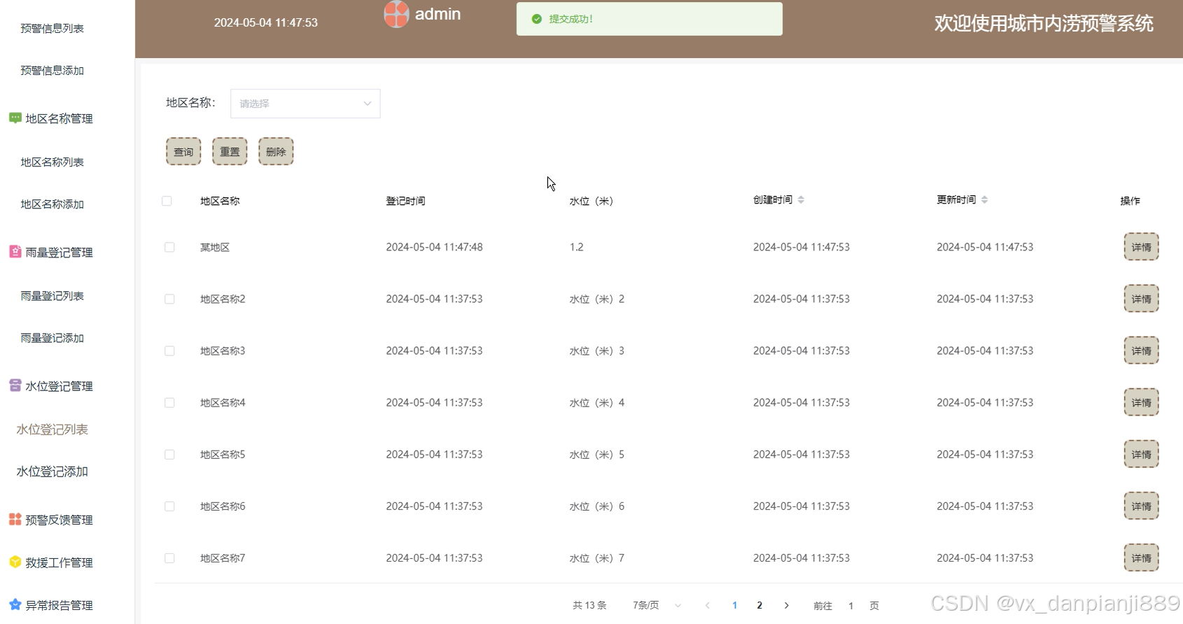The image size is (1183, 624).
Task: Click the 提交成功! notification message
Action: [x=570, y=19]
